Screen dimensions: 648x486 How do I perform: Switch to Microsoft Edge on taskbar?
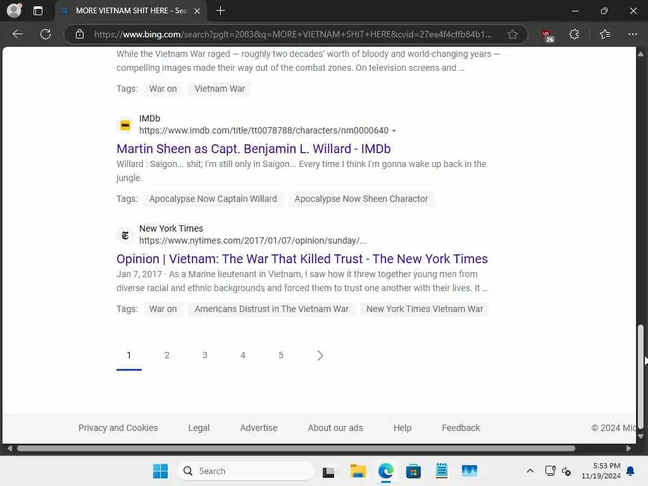[x=385, y=471]
